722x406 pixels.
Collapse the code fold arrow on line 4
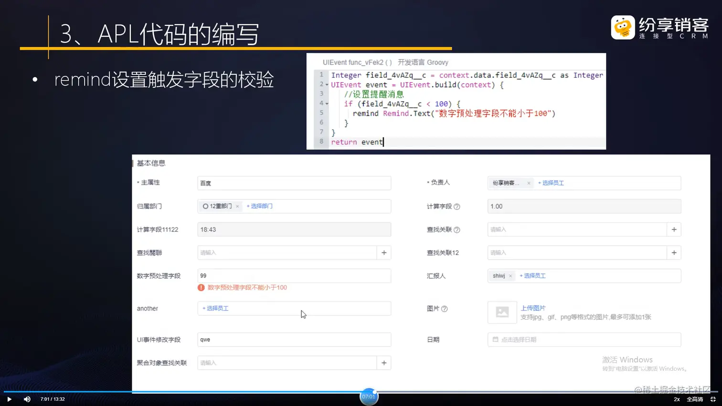tap(327, 104)
